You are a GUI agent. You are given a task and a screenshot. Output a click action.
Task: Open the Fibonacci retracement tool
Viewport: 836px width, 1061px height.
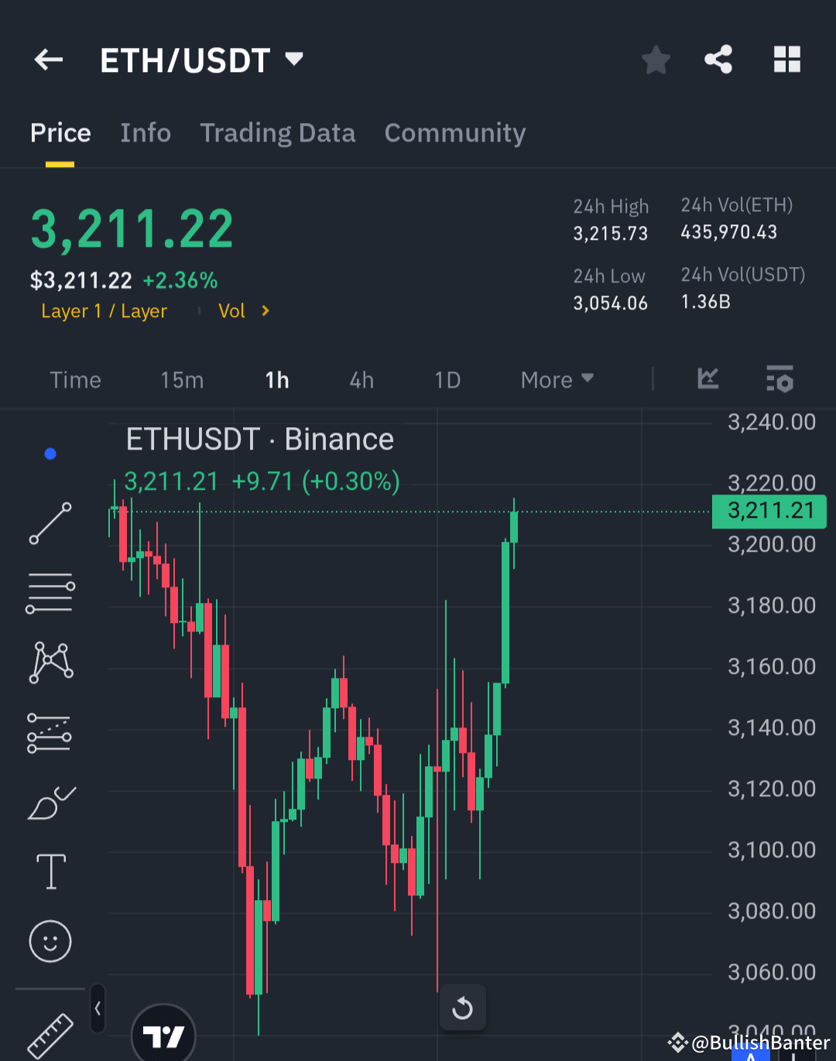coord(50,592)
